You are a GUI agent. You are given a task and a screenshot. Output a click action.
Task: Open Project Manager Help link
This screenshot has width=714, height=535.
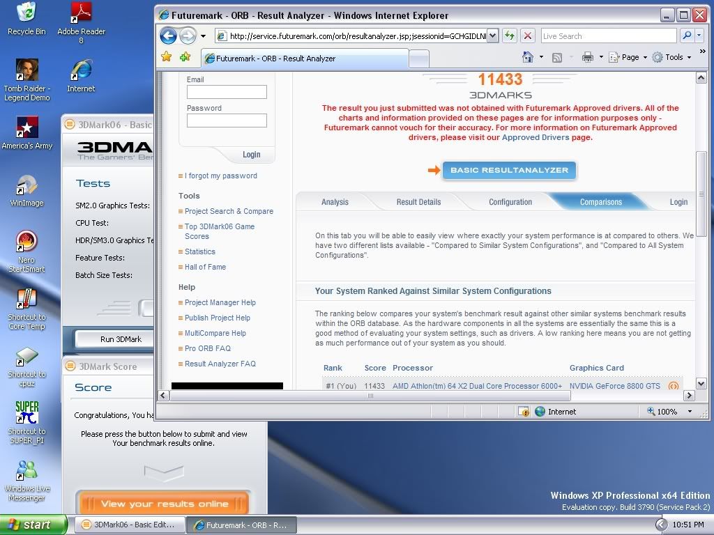click(x=220, y=302)
